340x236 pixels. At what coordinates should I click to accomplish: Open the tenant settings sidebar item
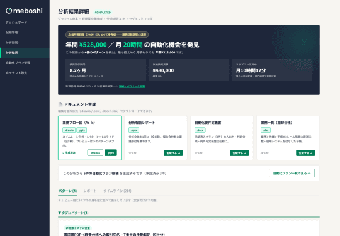coord(16,73)
